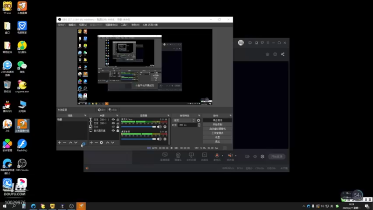Show hidden system tray icons chevron
This screenshot has width=373, height=210.
pos(304,206)
